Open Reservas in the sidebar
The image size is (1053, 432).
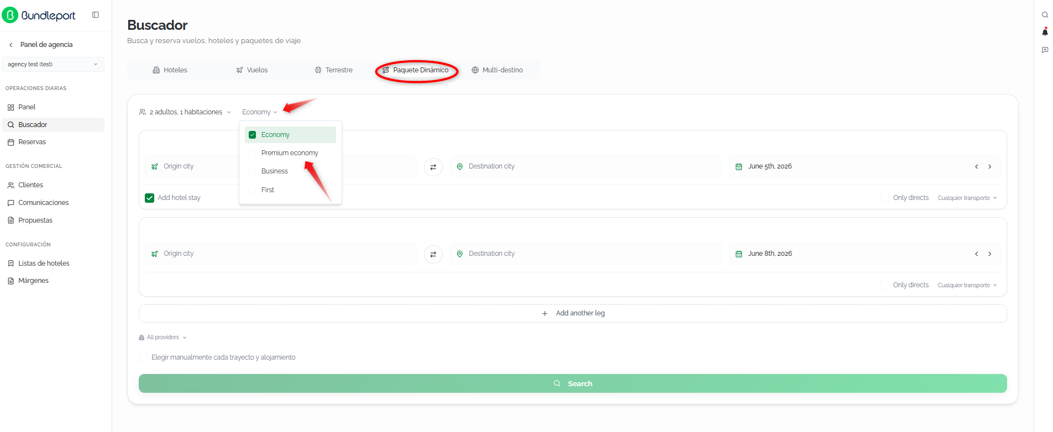(53, 142)
